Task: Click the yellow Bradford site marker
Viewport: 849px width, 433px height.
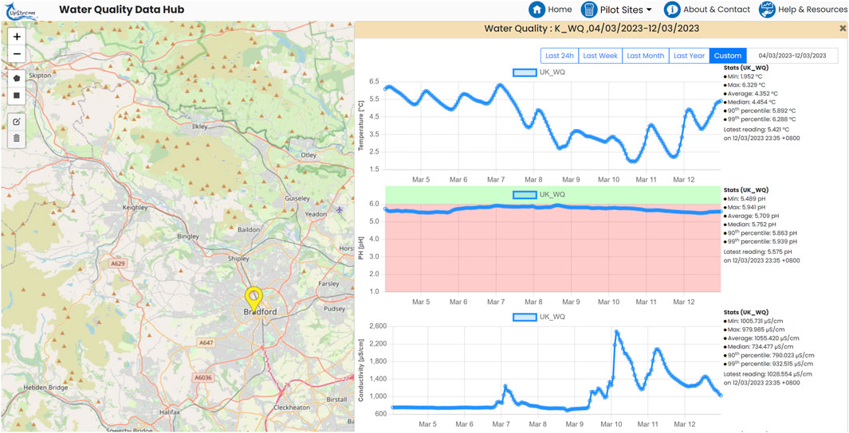Action: [254, 299]
